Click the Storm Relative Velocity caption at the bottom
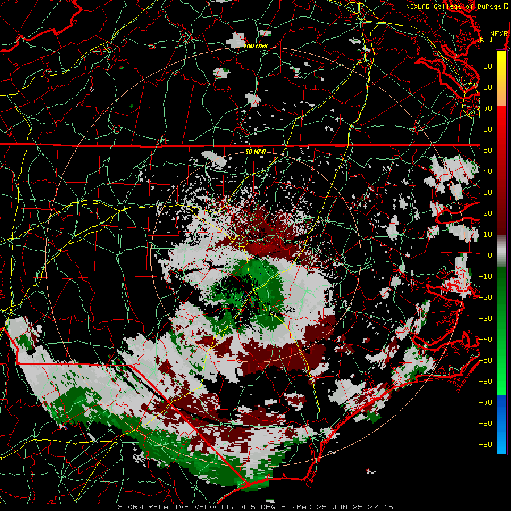 [256, 507]
